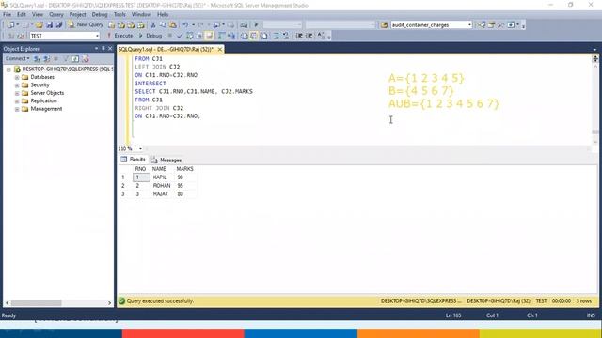
Task: Click the Parse checkmark icon
Action: [x=180, y=36]
